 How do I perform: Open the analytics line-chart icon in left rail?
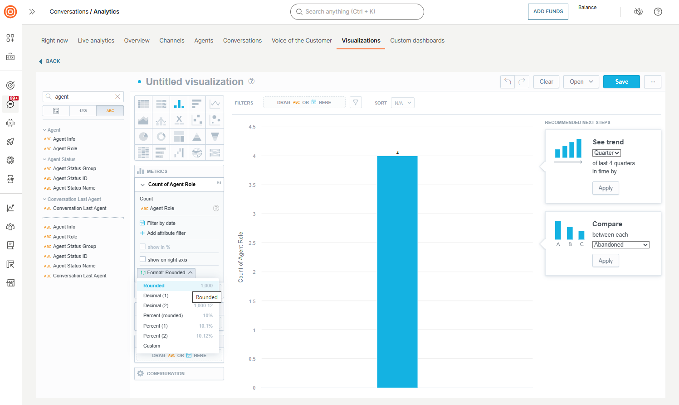pos(10,207)
